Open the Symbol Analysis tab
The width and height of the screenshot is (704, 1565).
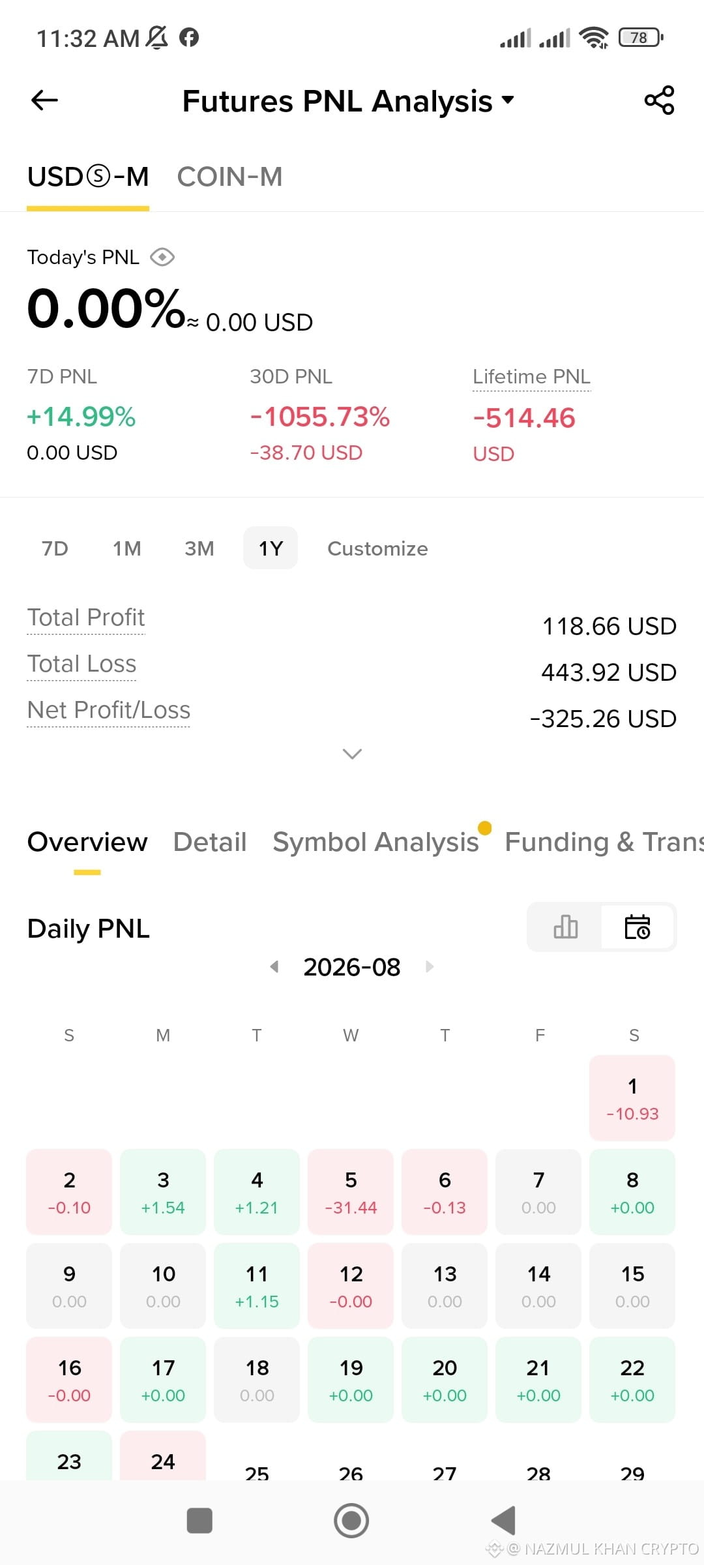point(376,842)
